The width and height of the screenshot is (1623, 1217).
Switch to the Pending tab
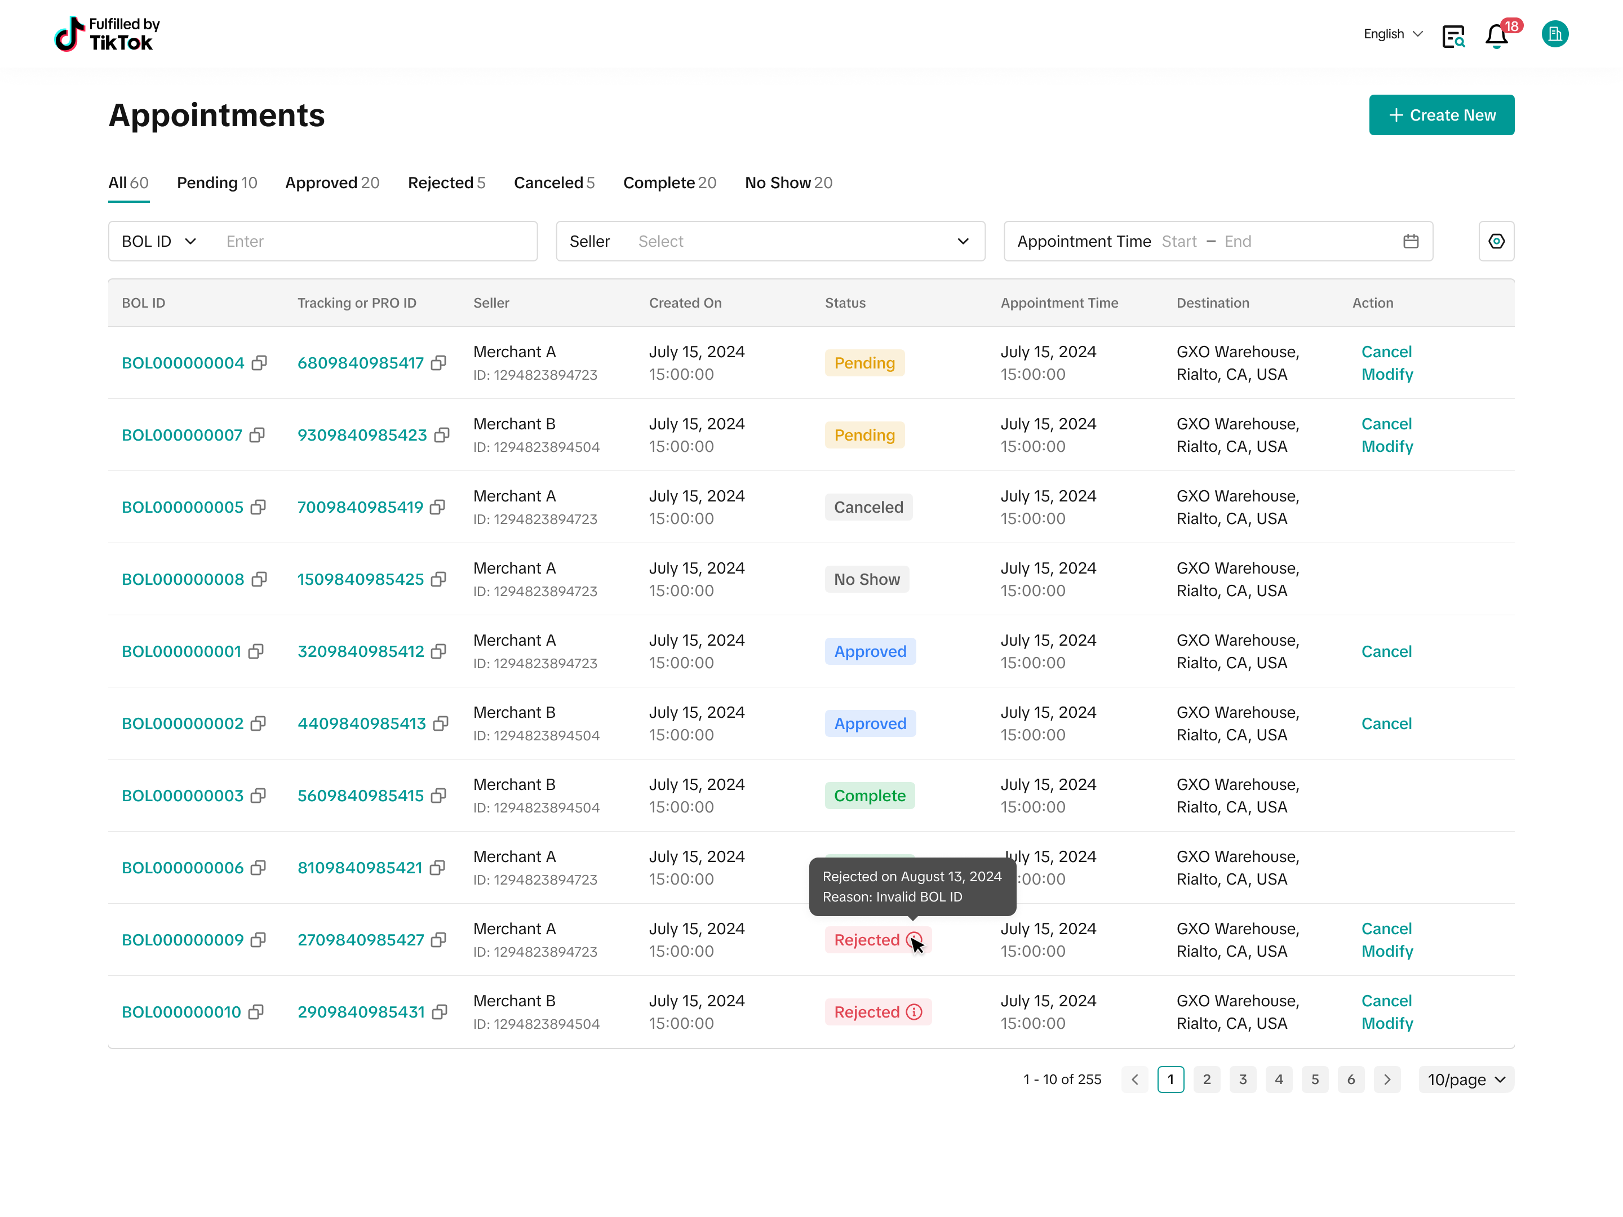[216, 183]
